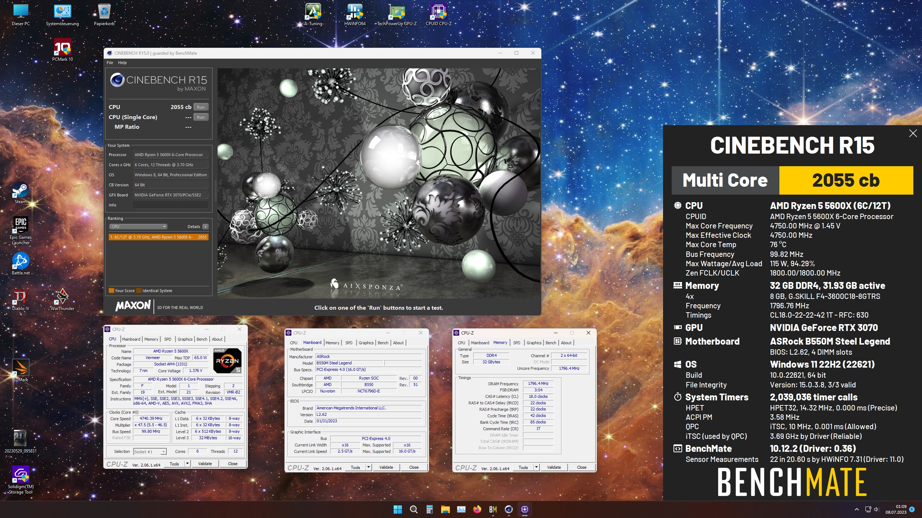
Task: Expand ranking Details arrow in Cinebench
Action: pos(205,227)
